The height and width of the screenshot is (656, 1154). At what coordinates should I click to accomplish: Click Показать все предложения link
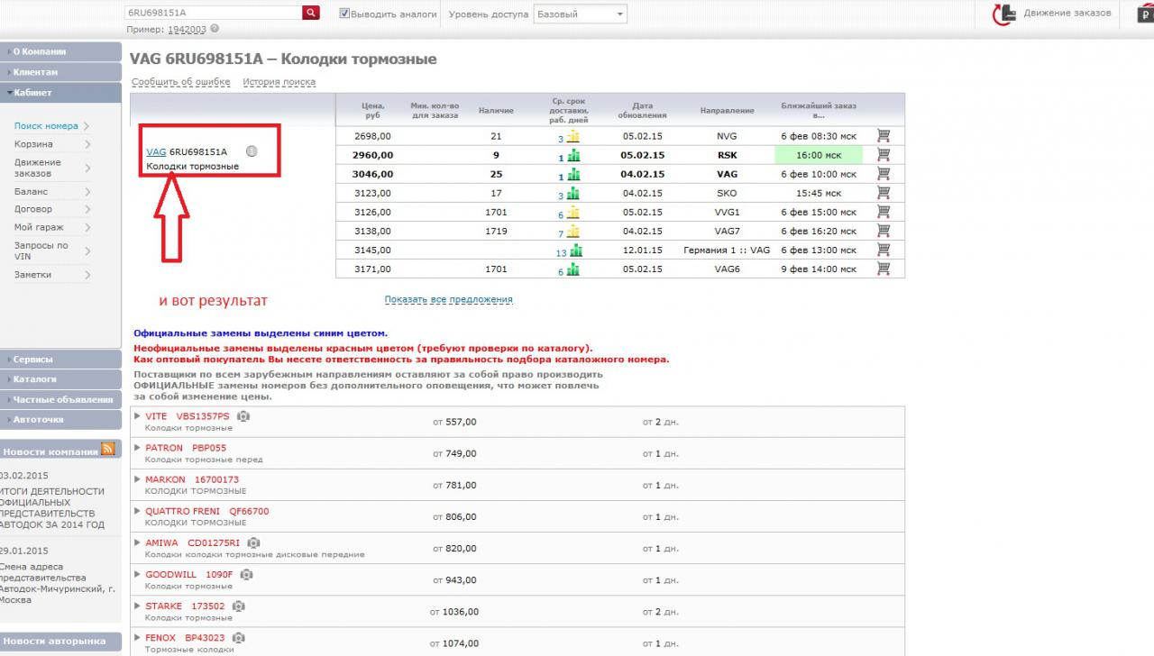coord(448,299)
